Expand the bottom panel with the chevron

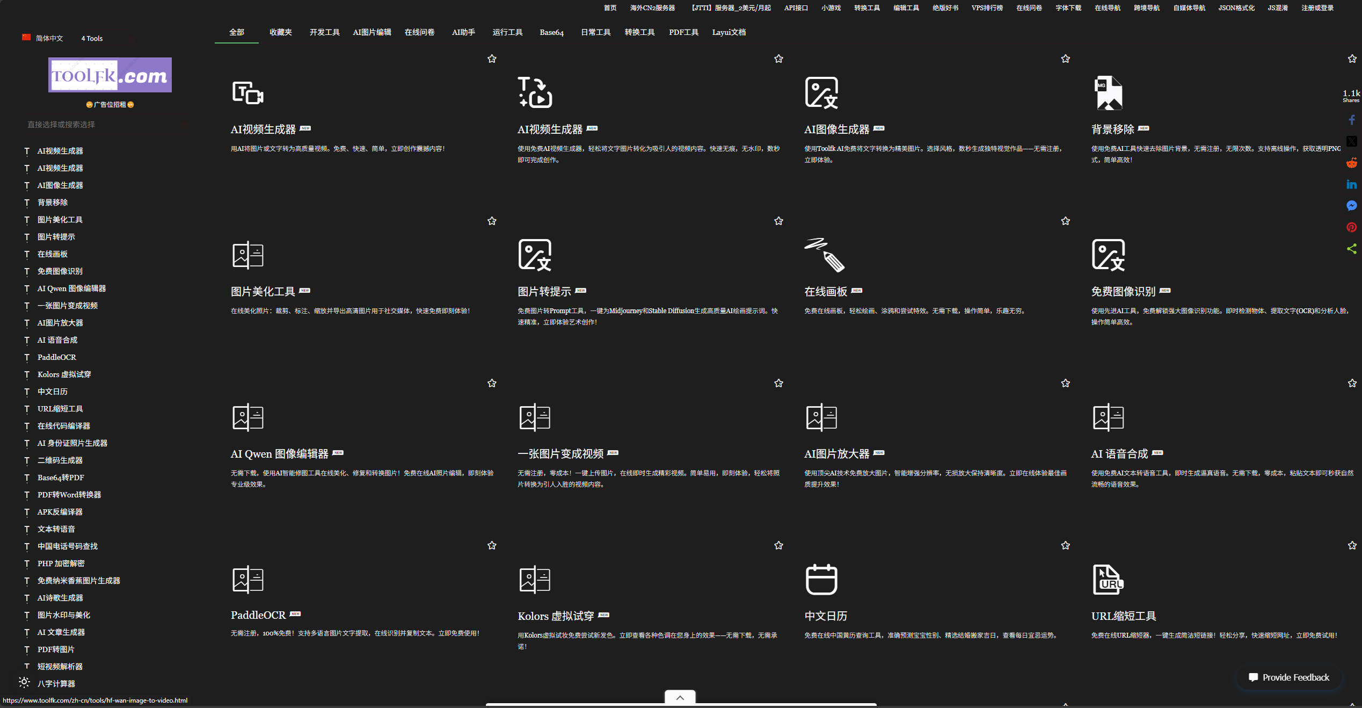679,697
